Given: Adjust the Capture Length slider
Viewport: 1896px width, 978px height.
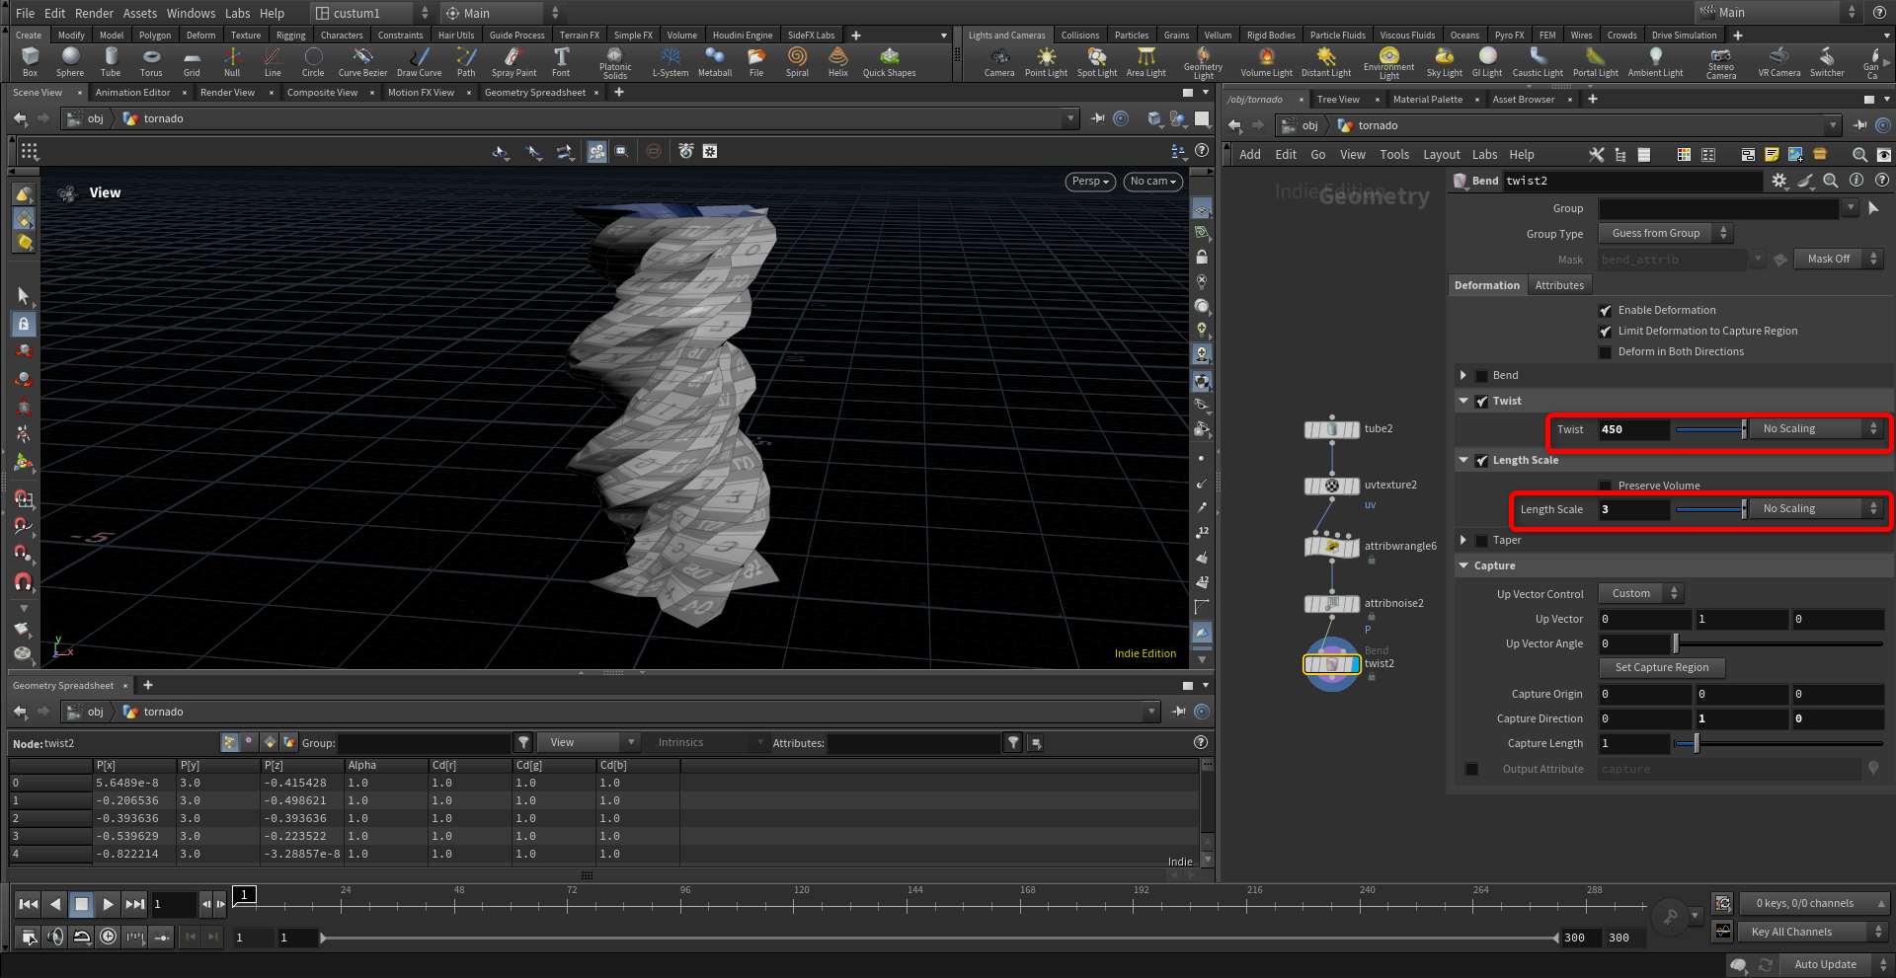Looking at the screenshot, I should pos(1697,743).
